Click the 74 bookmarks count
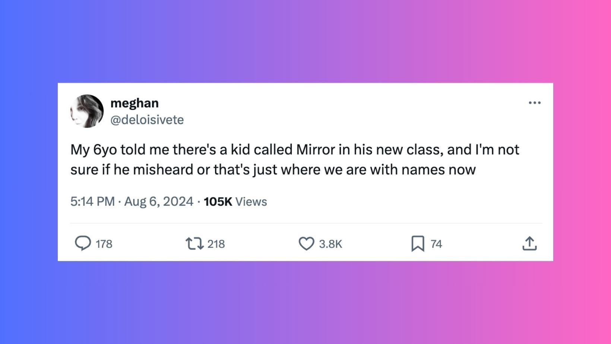611x344 pixels. click(436, 244)
